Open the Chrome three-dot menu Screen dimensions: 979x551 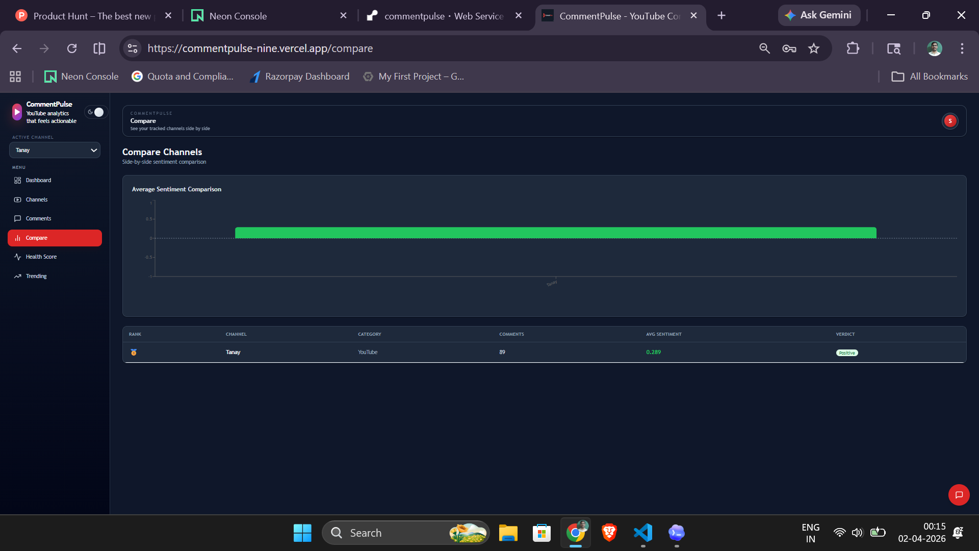point(962,48)
